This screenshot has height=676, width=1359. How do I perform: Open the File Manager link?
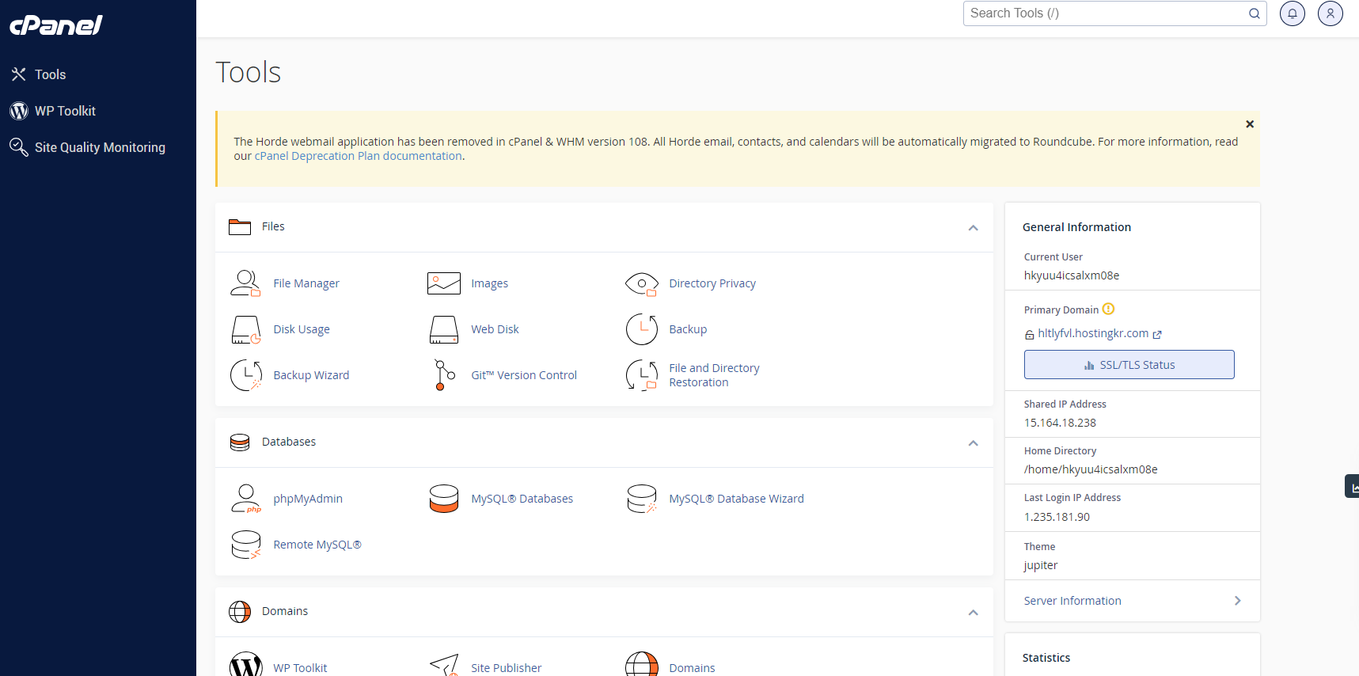(306, 283)
